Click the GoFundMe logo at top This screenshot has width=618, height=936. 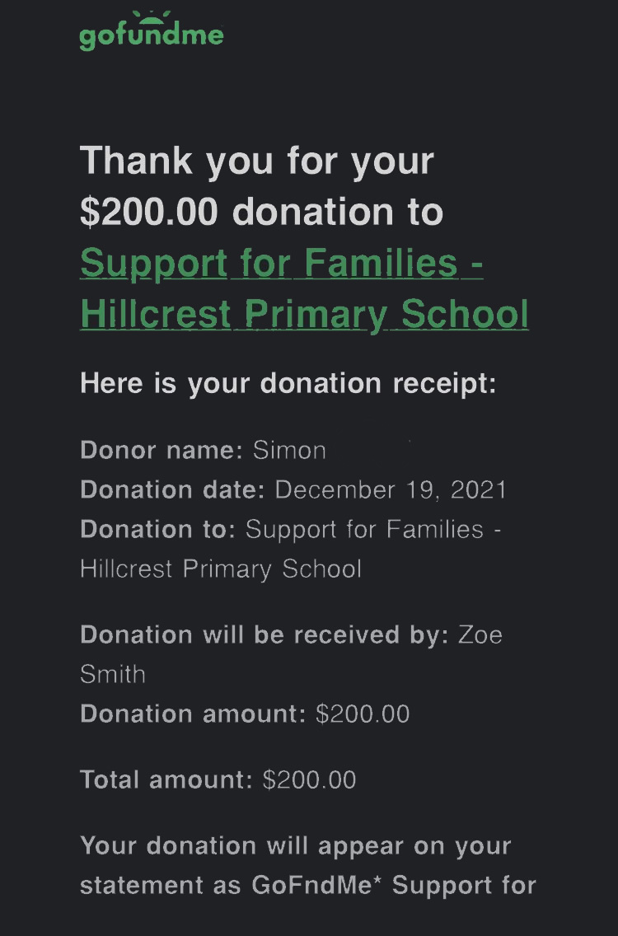(151, 35)
